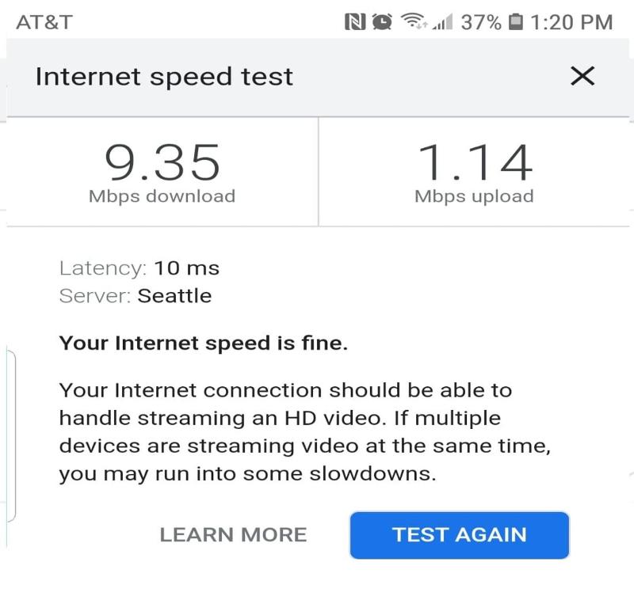The width and height of the screenshot is (634, 596).
Task: Tap the Wi-Fi signal icon
Action: [x=413, y=21]
